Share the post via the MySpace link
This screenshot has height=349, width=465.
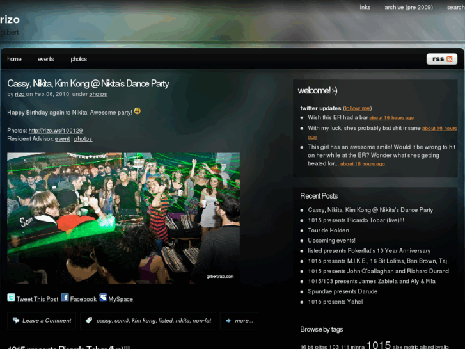click(121, 299)
